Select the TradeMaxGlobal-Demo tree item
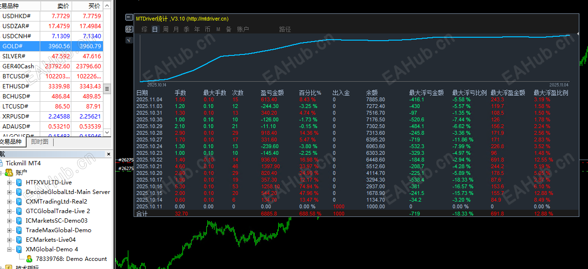Viewport: 588px width, 269px height. pos(58,230)
